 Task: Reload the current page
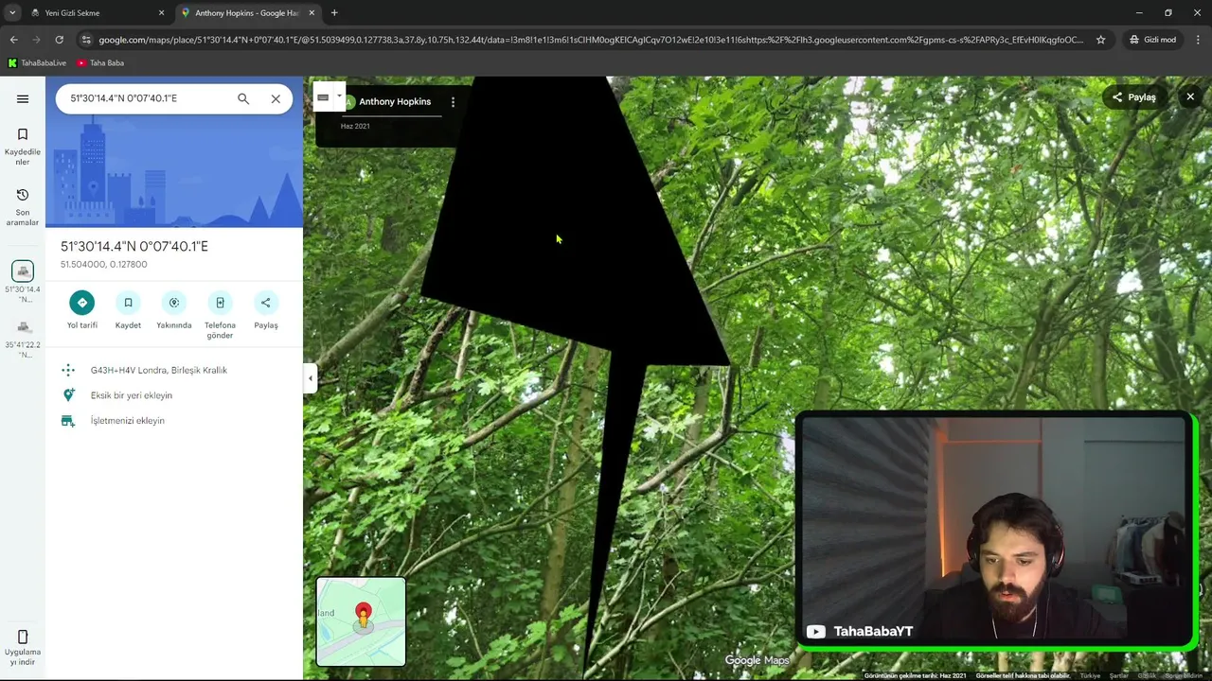(59, 40)
